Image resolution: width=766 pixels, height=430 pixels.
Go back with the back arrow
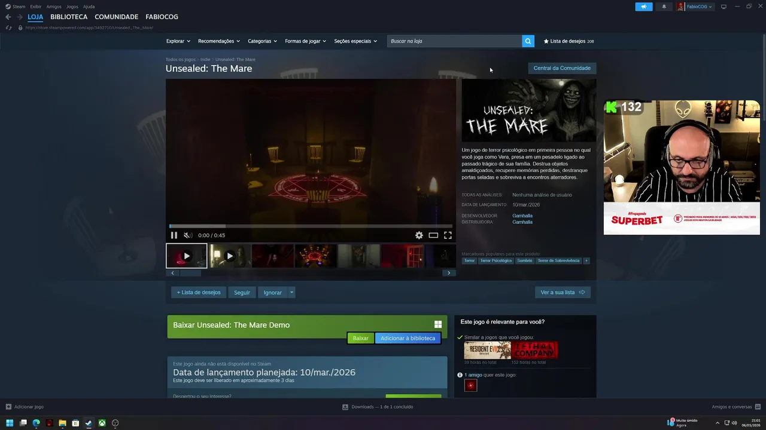point(8,17)
